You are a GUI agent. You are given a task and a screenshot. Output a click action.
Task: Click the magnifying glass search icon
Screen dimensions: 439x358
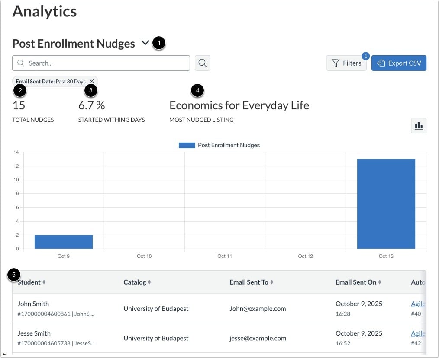(202, 63)
